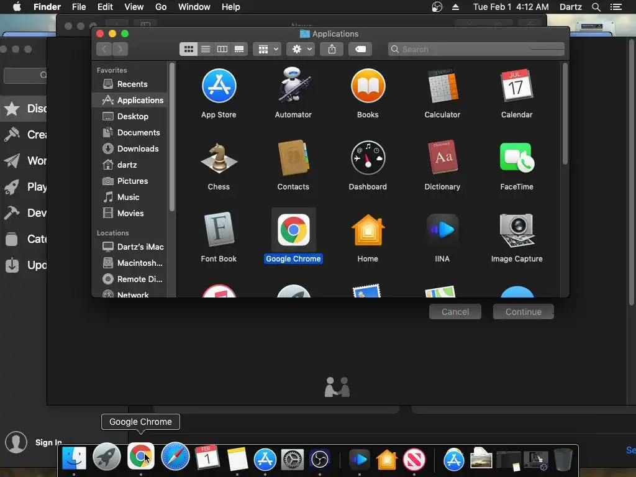Go back in Finder navigation

[104, 49]
